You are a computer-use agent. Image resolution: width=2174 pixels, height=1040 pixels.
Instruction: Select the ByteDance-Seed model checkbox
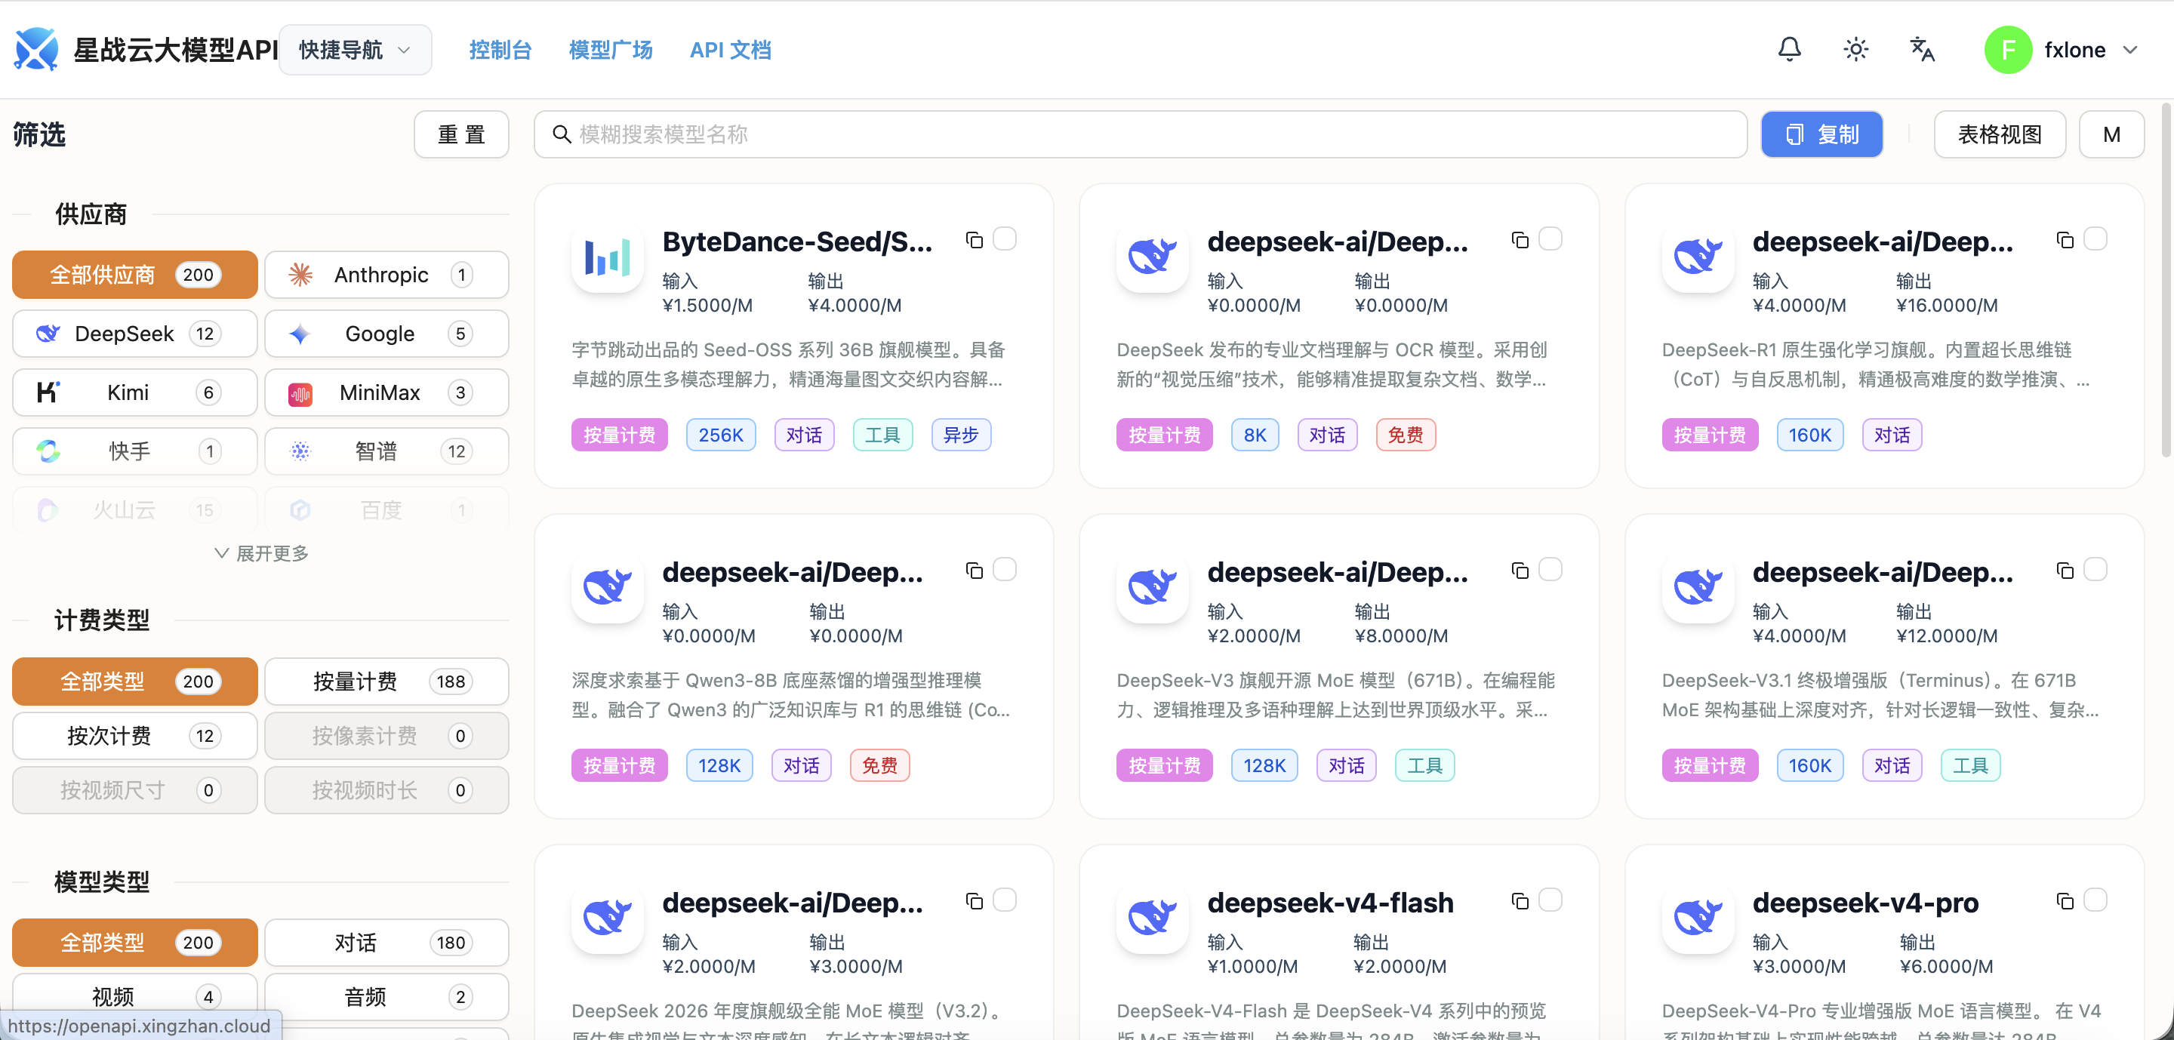coord(1004,238)
